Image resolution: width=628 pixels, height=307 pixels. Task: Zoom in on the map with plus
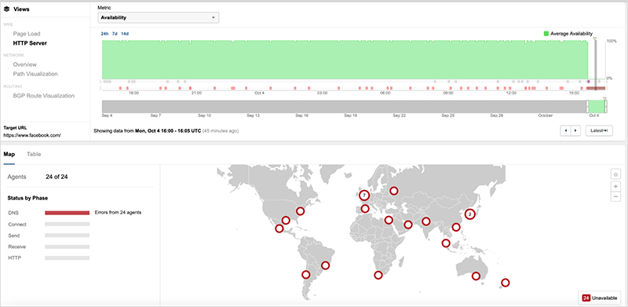(615, 186)
